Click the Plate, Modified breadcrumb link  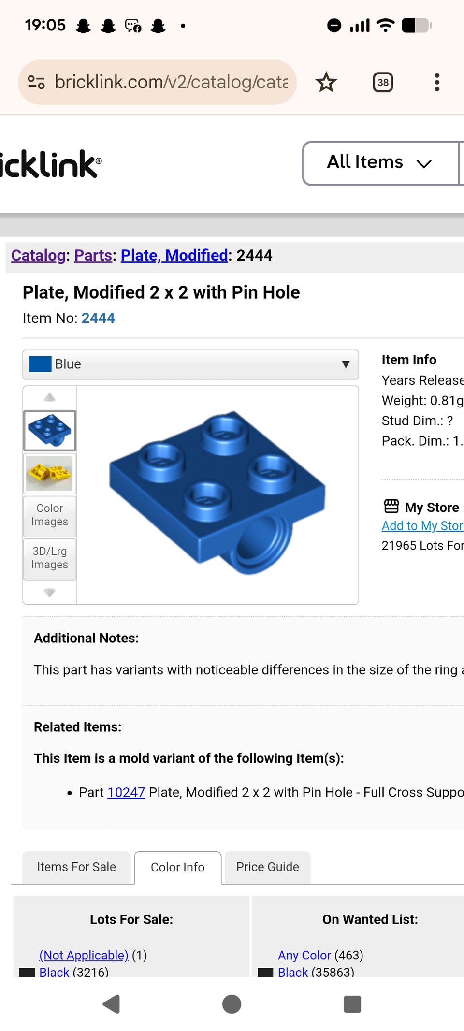(x=174, y=255)
